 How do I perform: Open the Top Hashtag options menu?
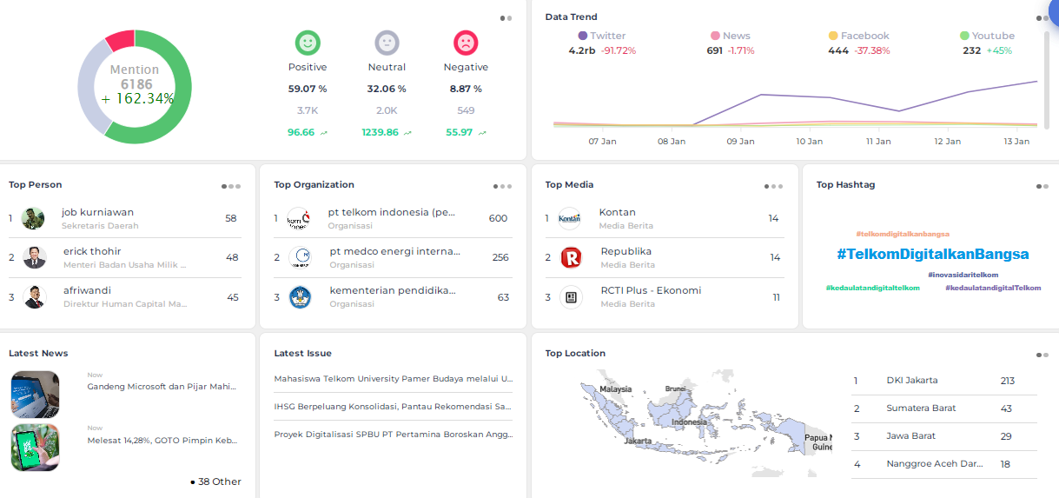click(1042, 186)
